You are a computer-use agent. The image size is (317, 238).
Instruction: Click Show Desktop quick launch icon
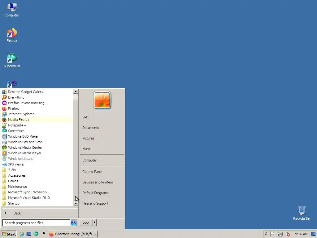29,234
